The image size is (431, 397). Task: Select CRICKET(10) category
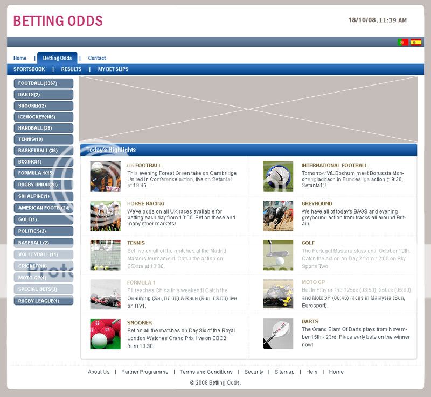click(x=44, y=266)
